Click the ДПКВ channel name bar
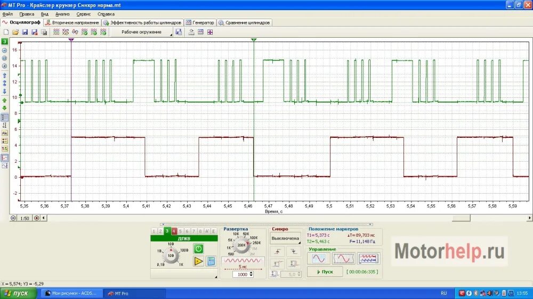The height and width of the screenshot is (299, 533). pyautogui.click(x=184, y=238)
